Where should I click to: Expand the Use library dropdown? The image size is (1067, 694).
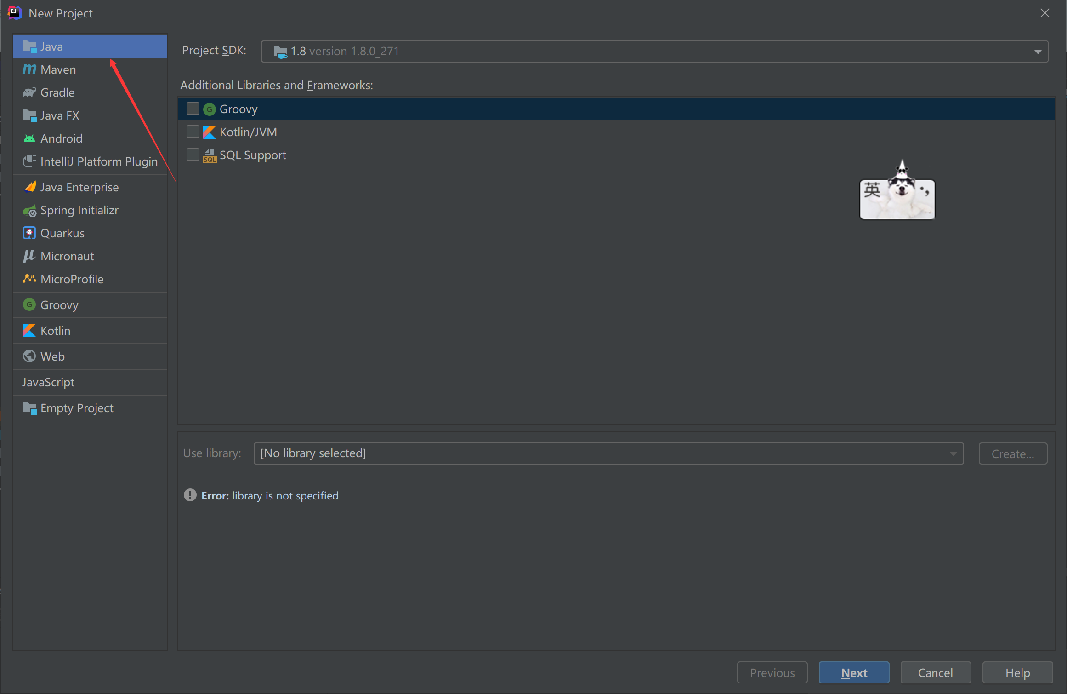pyautogui.click(x=953, y=454)
